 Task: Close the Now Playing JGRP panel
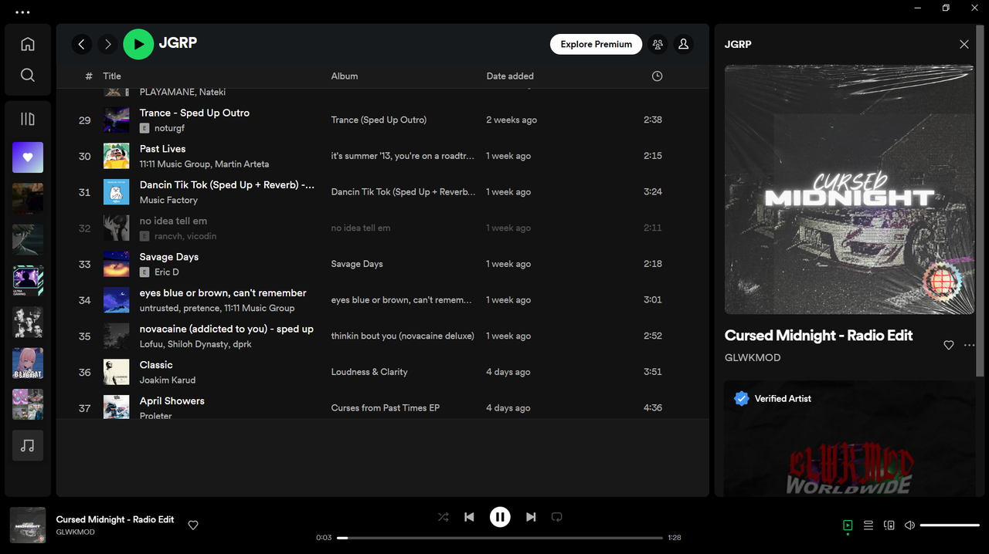pyautogui.click(x=964, y=45)
